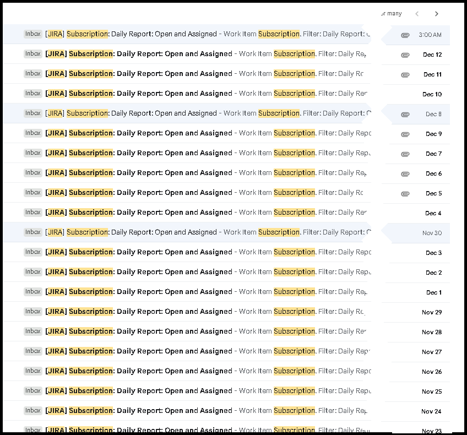Open the JIRA report email from Dec 3
The height and width of the screenshot is (435, 467).
pyautogui.click(x=226, y=252)
